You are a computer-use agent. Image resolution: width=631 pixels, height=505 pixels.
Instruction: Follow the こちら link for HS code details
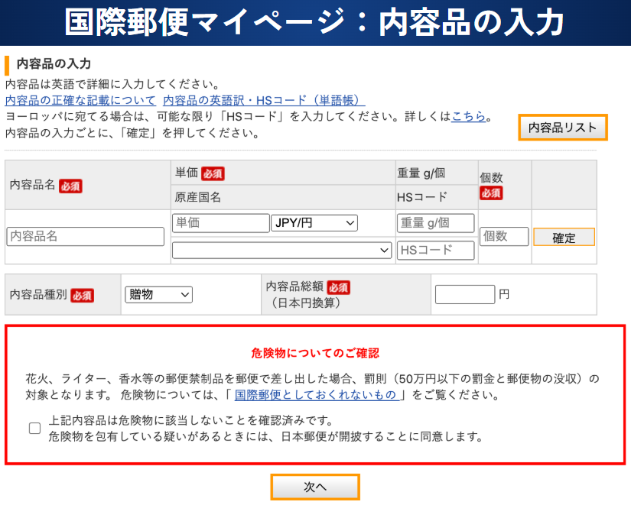(x=468, y=117)
